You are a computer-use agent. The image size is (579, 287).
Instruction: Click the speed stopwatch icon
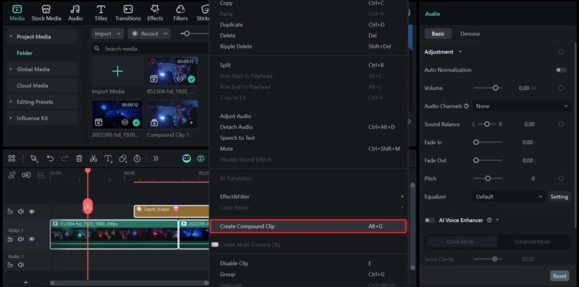[137, 158]
